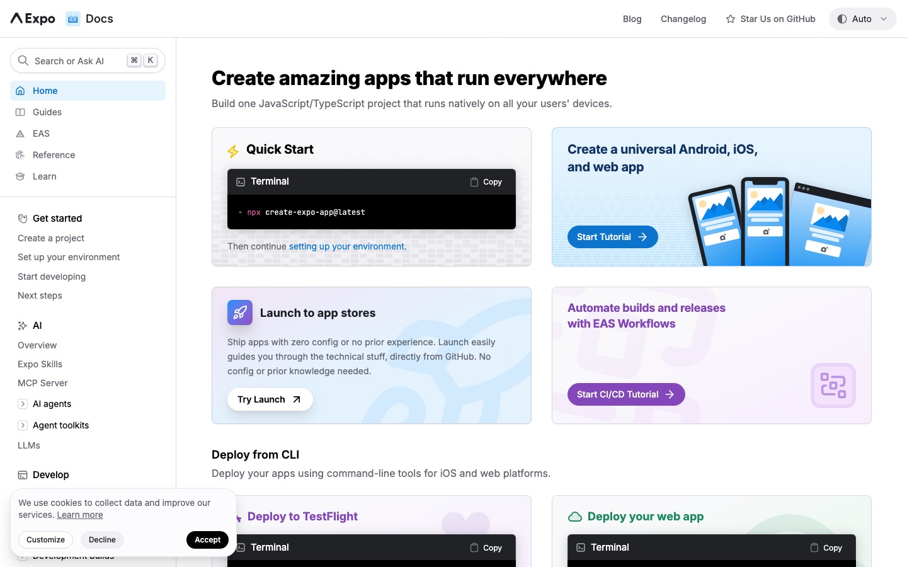Viewport: 907px width, 567px height.
Task: Open the Blog link in header
Action: coord(632,19)
